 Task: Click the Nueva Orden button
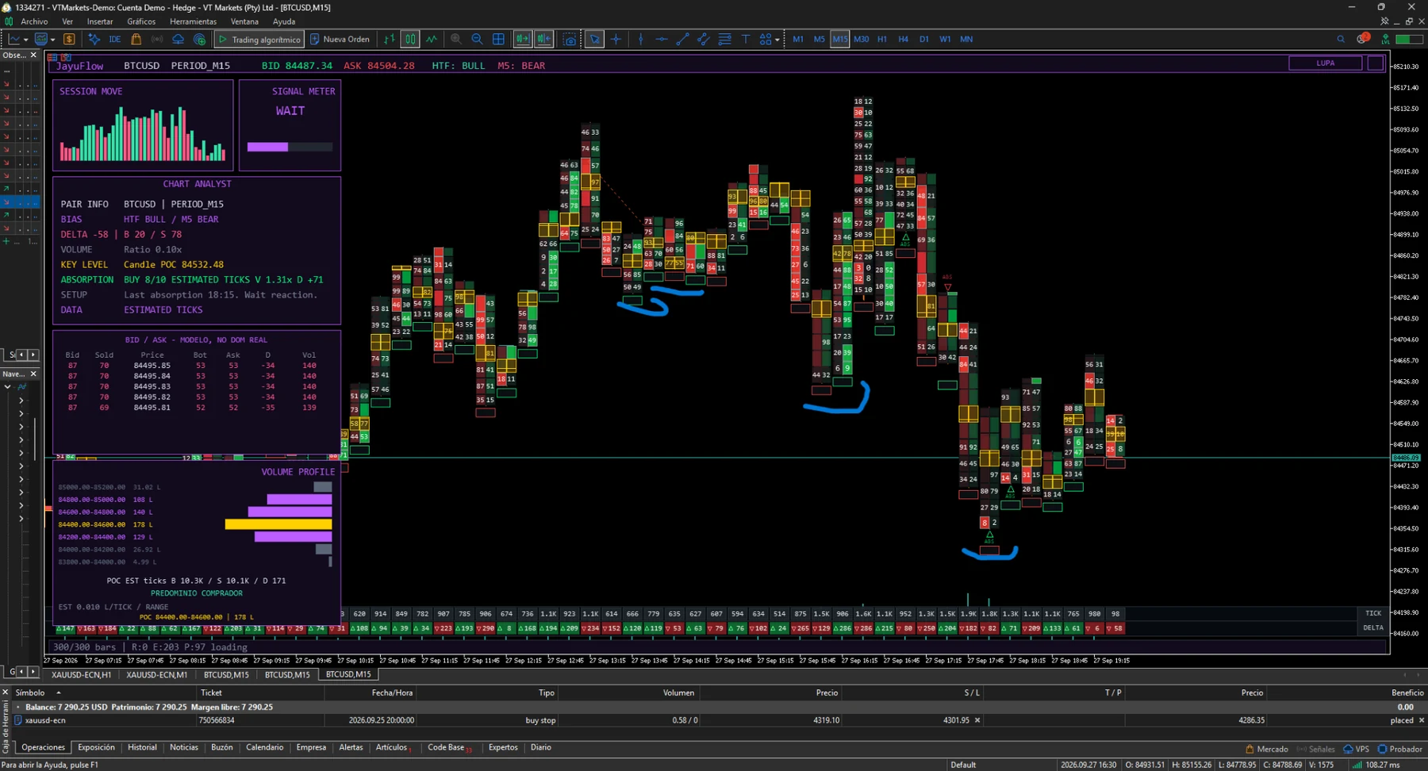click(340, 39)
